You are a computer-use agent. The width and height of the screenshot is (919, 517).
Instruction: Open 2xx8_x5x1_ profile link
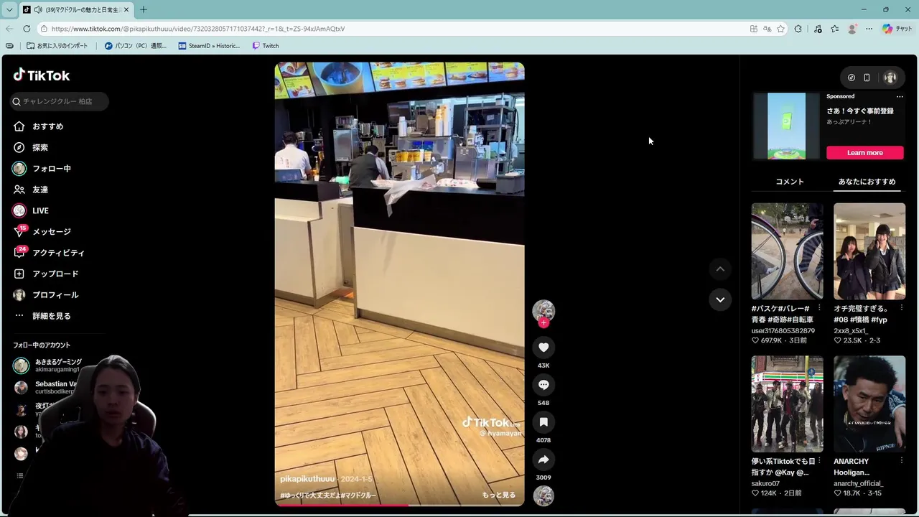pyautogui.click(x=851, y=331)
